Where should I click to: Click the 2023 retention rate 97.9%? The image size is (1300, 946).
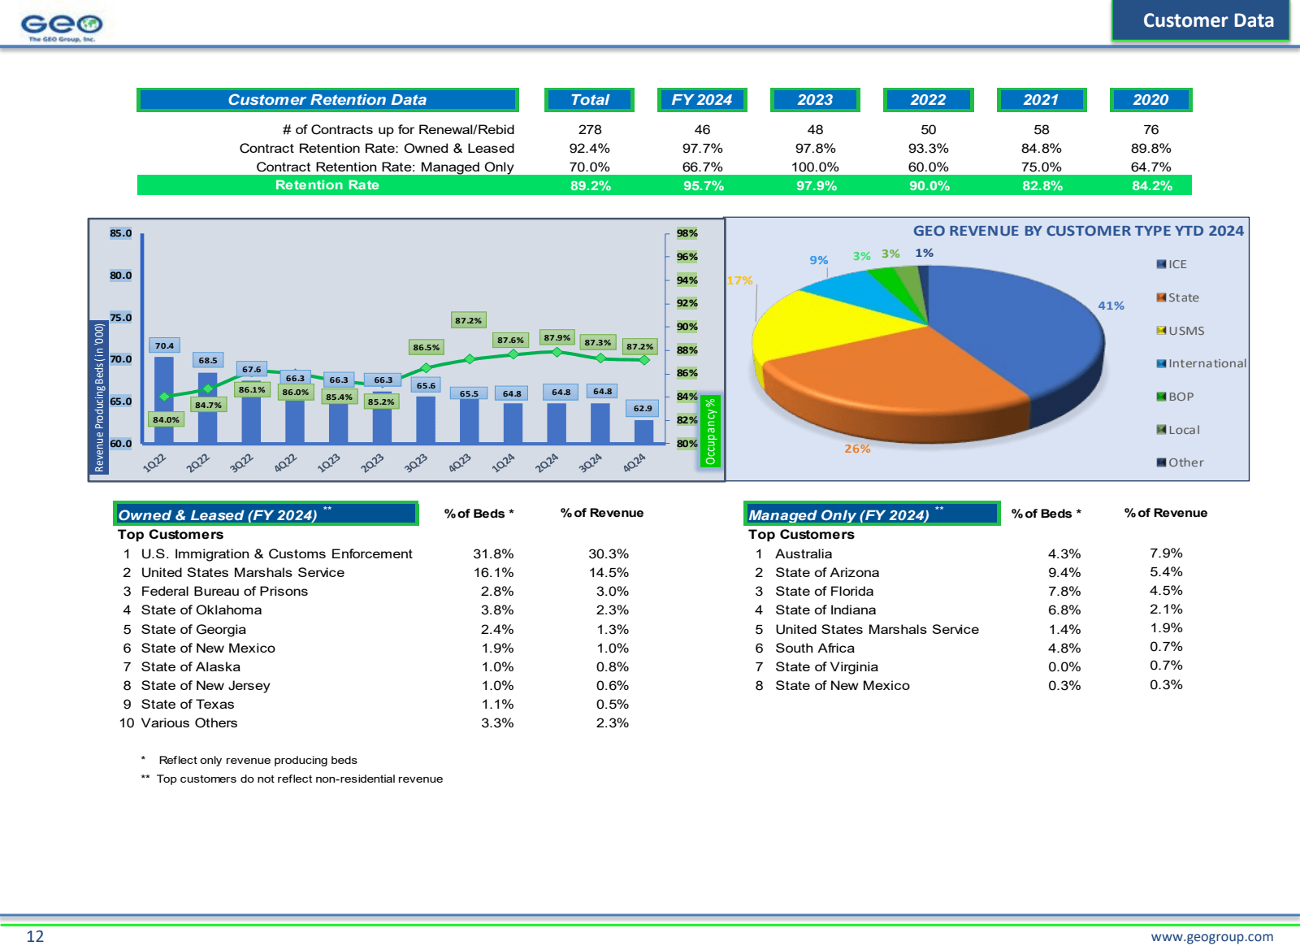click(x=816, y=186)
